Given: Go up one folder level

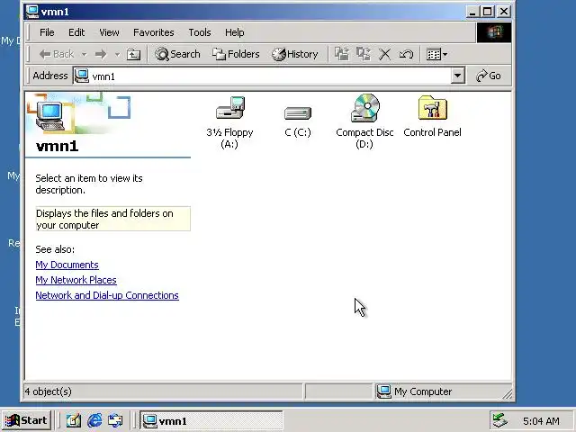Looking at the screenshot, I should [x=133, y=54].
